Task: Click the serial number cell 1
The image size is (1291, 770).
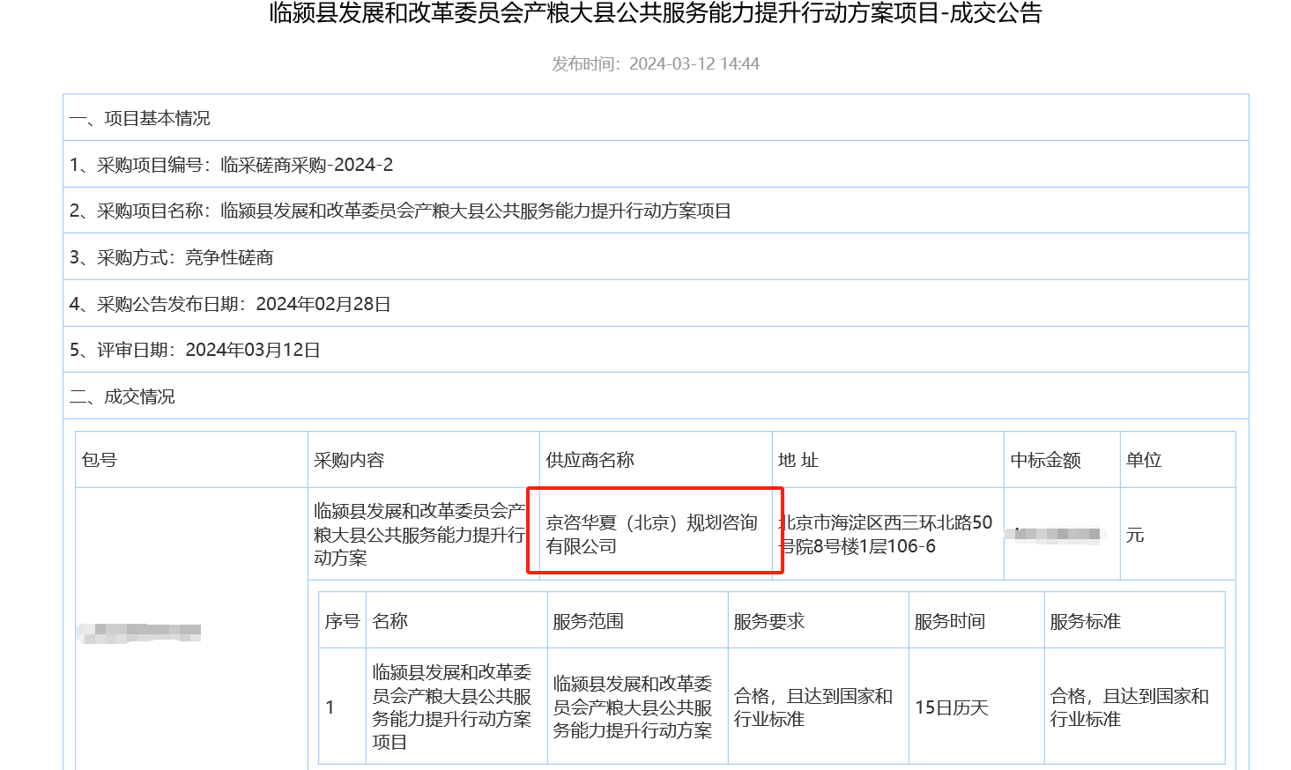Action: point(342,707)
